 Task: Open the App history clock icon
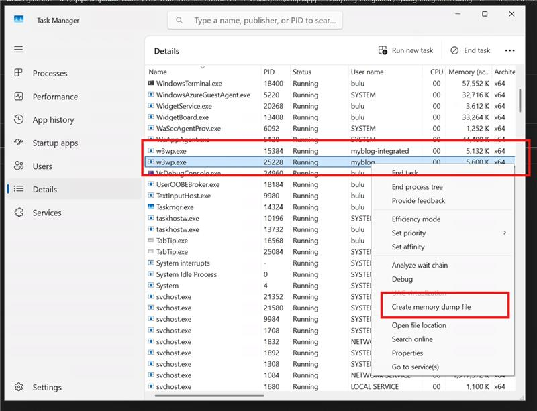pyautogui.click(x=19, y=119)
